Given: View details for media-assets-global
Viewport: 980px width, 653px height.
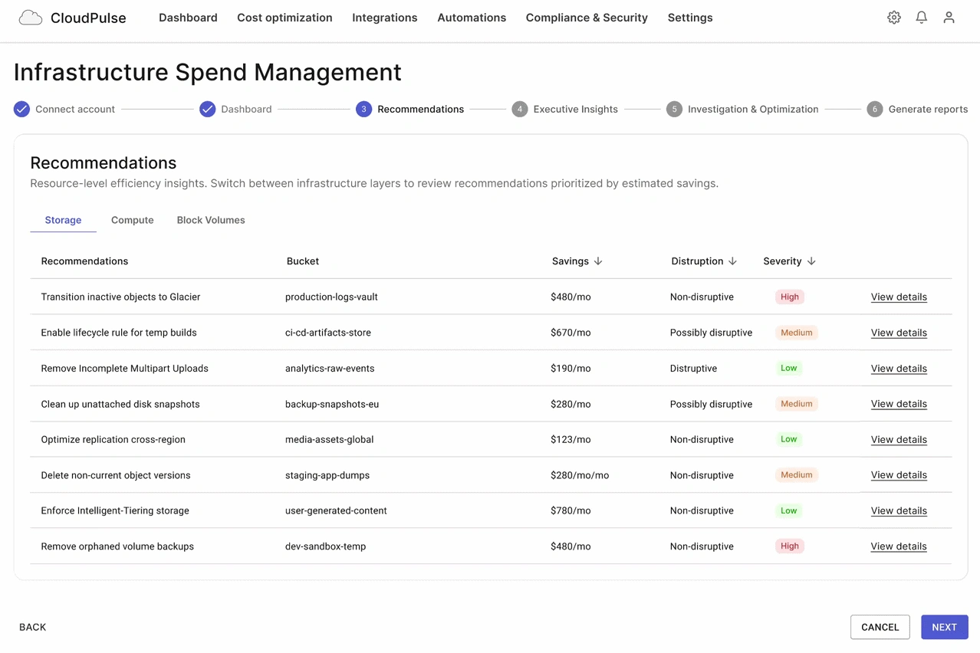Looking at the screenshot, I should coord(899,440).
